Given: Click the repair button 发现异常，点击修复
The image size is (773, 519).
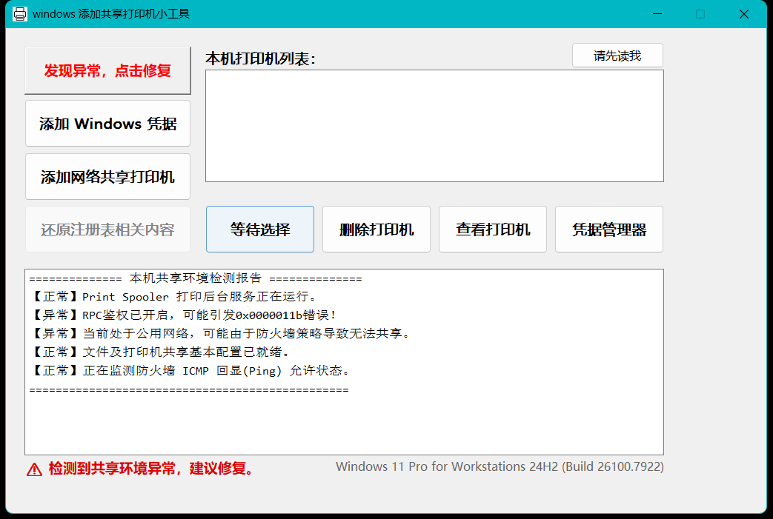Looking at the screenshot, I should pos(107,70).
